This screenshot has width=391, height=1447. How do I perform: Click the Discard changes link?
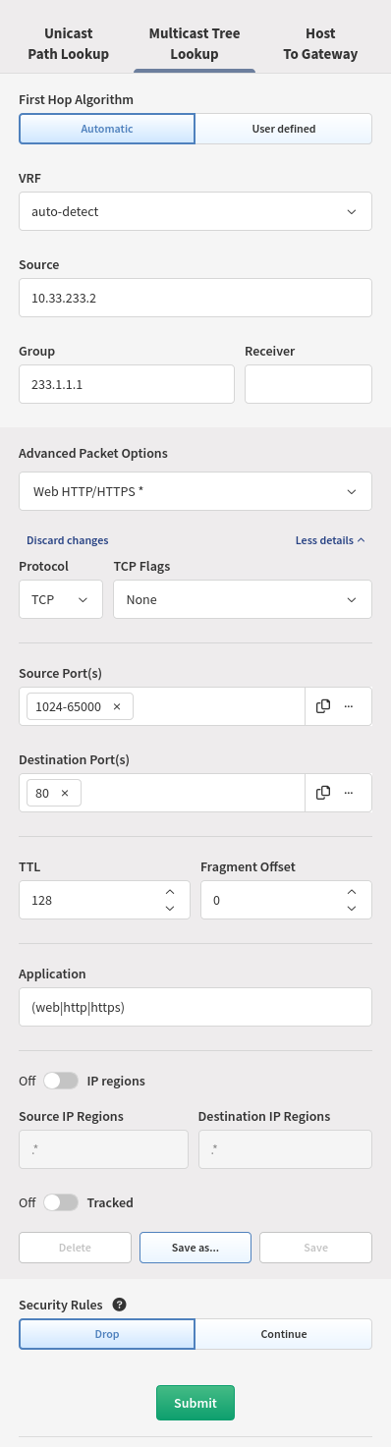tap(68, 540)
